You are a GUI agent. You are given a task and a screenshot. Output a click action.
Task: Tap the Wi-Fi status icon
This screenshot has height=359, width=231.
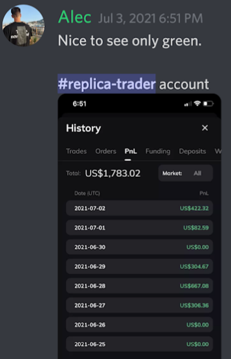tap(197, 104)
